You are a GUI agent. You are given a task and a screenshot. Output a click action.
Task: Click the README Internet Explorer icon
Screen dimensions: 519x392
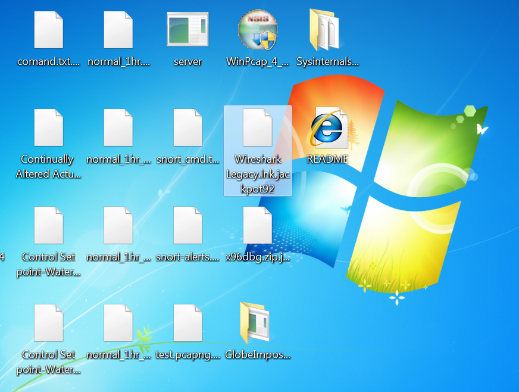click(327, 128)
